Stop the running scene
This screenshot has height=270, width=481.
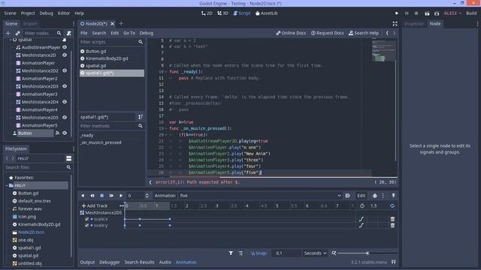point(416,13)
